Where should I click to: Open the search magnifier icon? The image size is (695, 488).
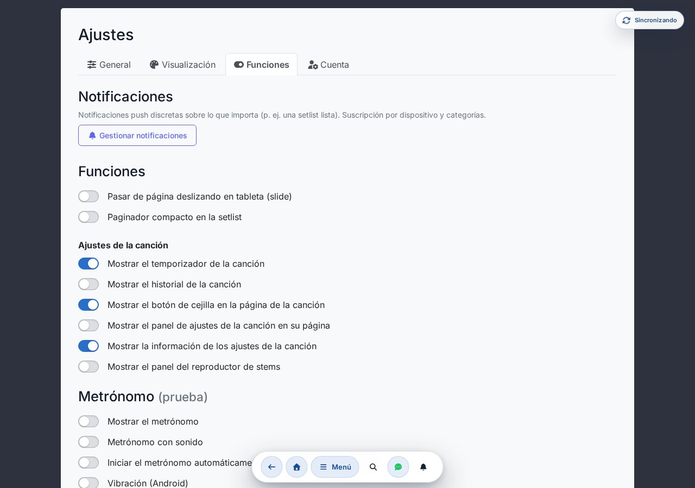point(373,467)
